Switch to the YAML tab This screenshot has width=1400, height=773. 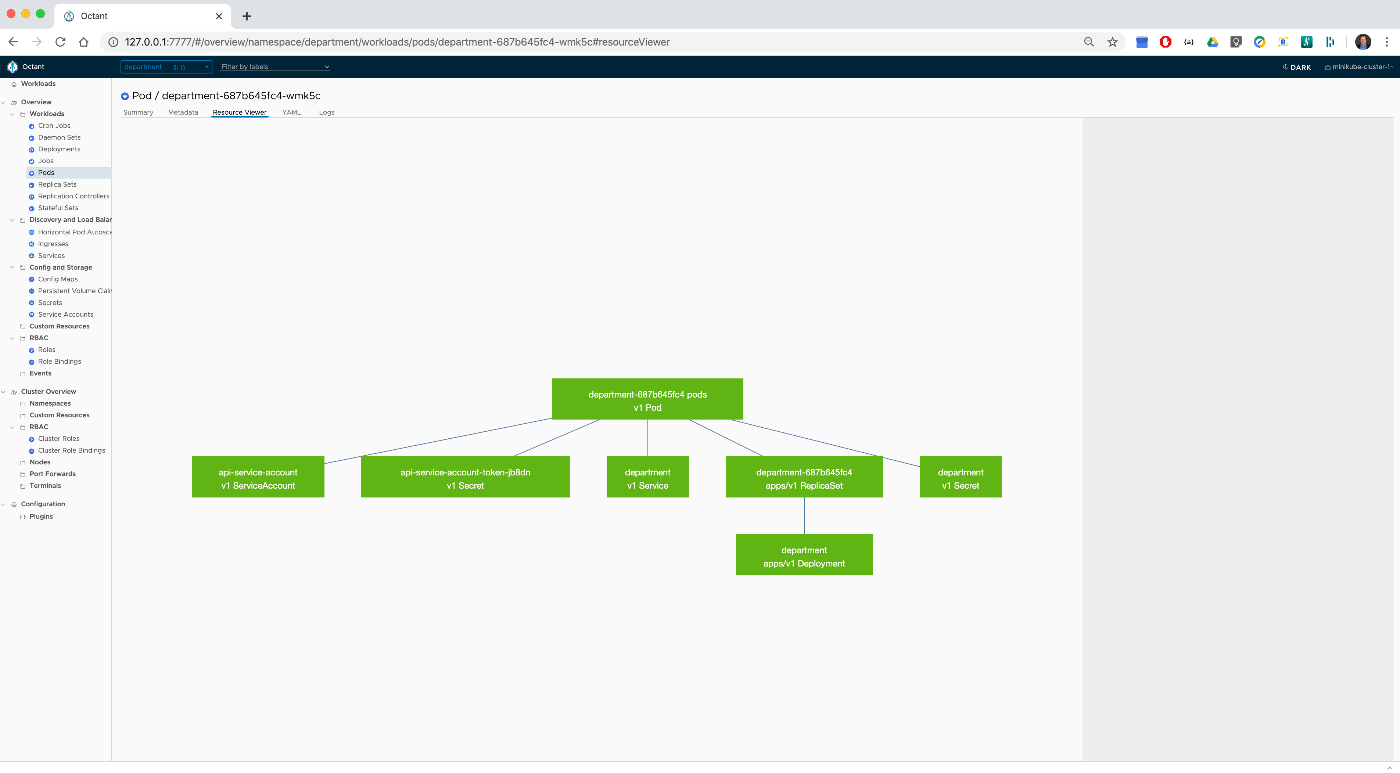(x=291, y=112)
